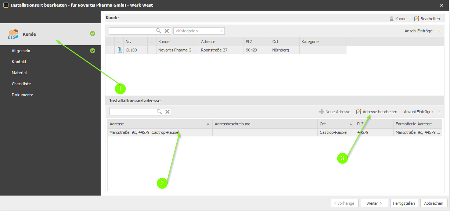450x211 pixels.
Task: Sort by Kunde table Ort header
Action: coord(285,42)
